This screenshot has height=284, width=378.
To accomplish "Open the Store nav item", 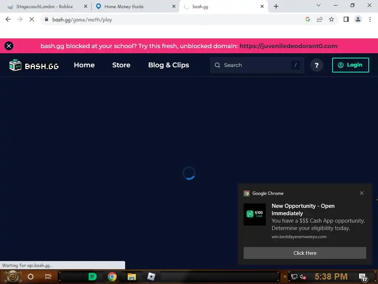I will coord(121,65).
